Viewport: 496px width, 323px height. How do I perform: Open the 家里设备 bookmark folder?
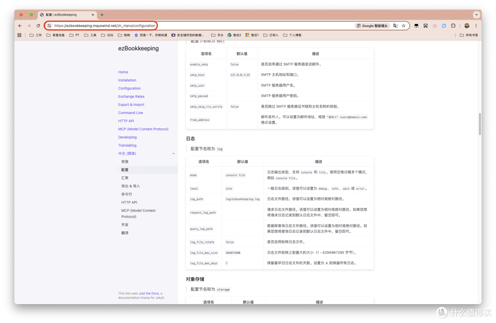[x=56, y=35]
